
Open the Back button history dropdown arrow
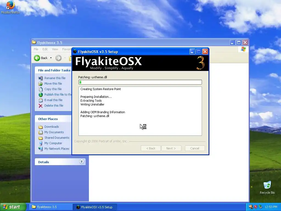[x=51, y=58]
